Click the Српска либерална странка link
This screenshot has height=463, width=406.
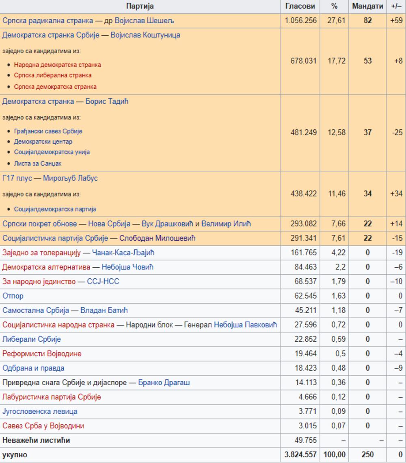pyautogui.click(x=52, y=75)
